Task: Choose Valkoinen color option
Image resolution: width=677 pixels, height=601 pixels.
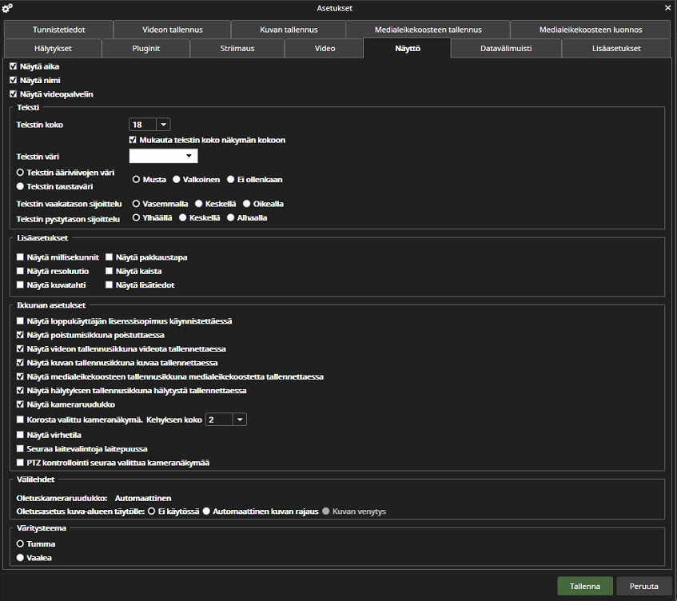Action: (176, 180)
